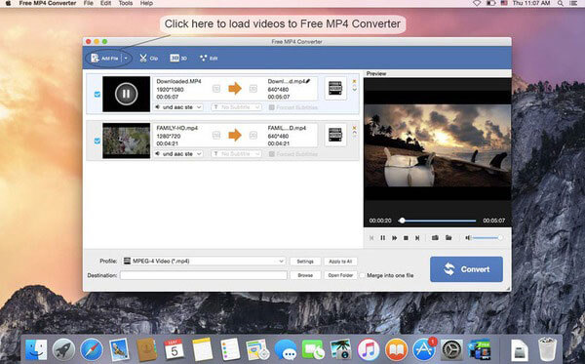Click source 2D icon for FAMILY-HD.mp4
585x364 pixels.
[x=216, y=135]
